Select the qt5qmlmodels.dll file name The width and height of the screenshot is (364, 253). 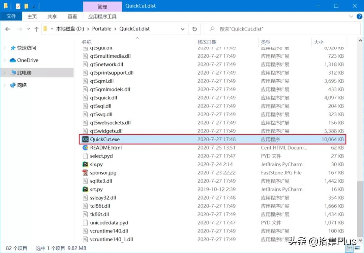pyautogui.click(x=110, y=89)
